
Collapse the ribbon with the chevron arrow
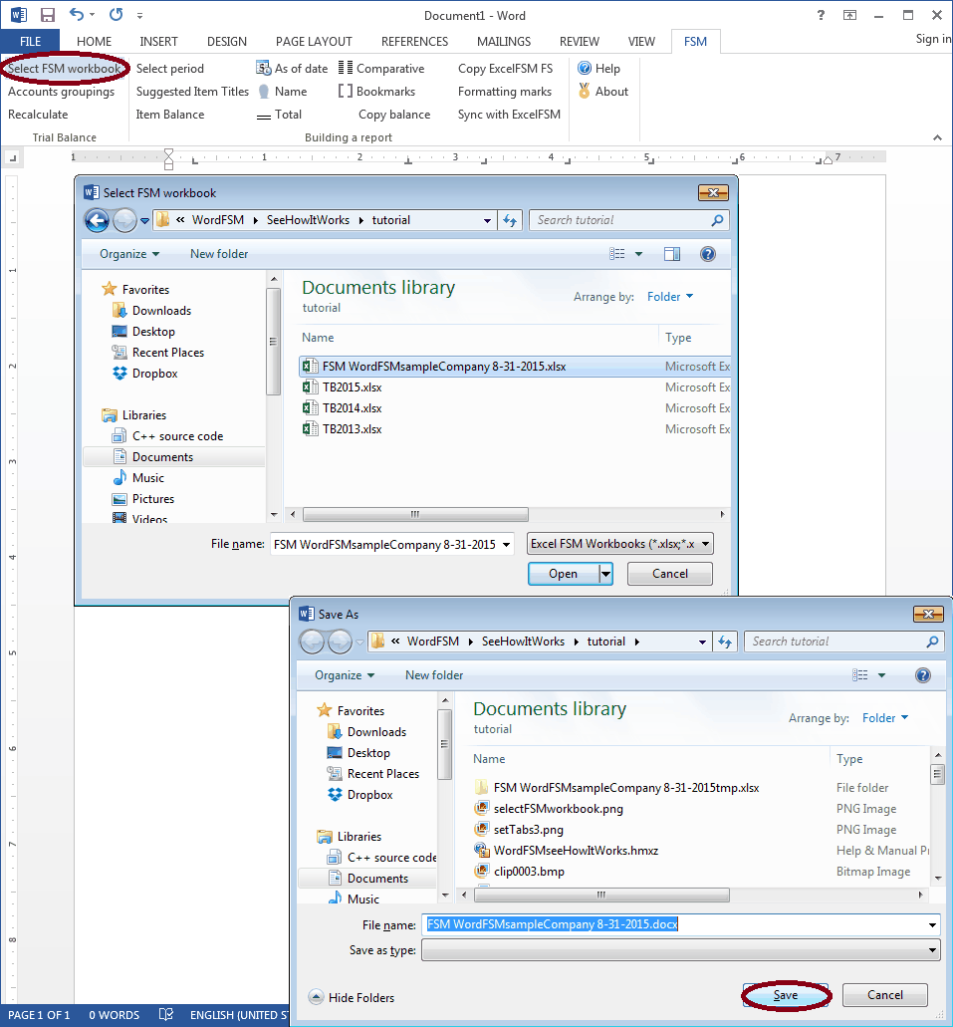coord(937,137)
